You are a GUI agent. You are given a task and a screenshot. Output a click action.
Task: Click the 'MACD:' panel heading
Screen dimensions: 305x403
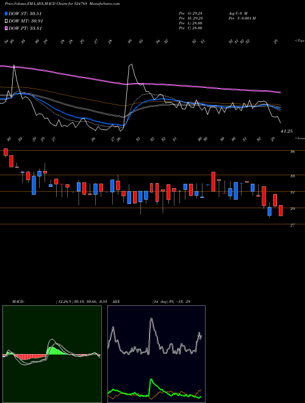[18, 301]
